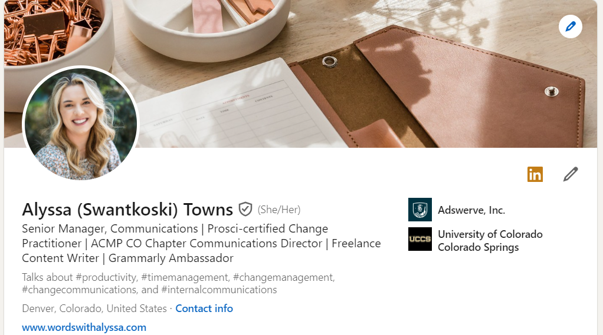The height and width of the screenshot is (335, 603).
Task: Open the Contact info link
Action: pyautogui.click(x=204, y=309)
